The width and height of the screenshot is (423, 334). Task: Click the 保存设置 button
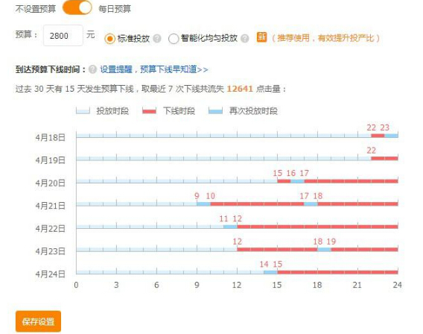point(38,321)
